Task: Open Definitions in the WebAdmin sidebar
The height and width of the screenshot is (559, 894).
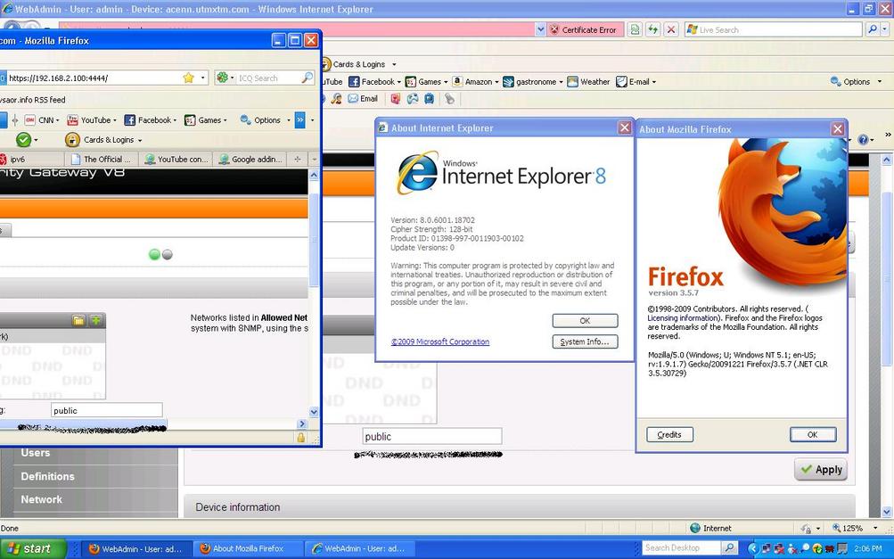Action: coord(48,476)
